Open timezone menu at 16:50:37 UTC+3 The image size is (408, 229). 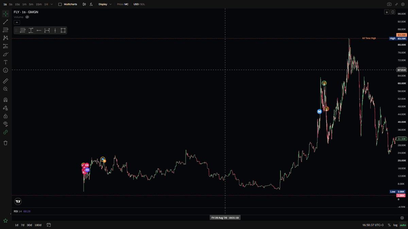coord(373,225)
